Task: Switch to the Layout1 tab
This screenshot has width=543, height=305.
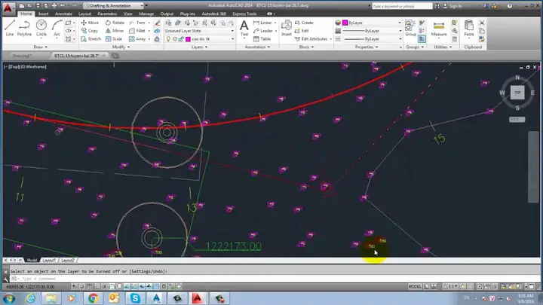Action: (x=49, y=260)
